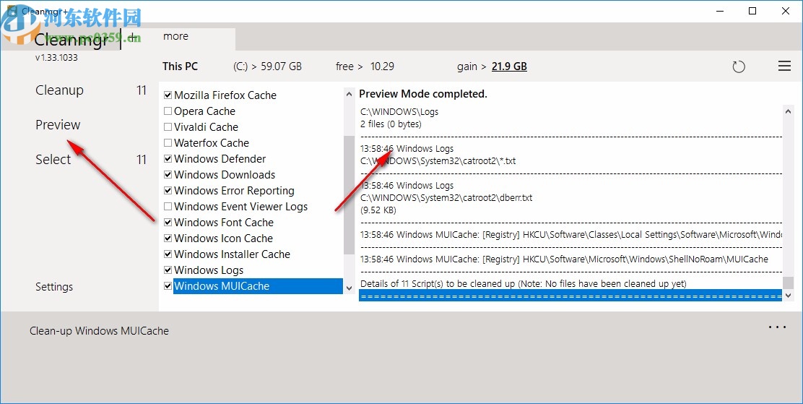Image resolution: width=803 pixels, height=404 pixels.
Task: Click the Clean-up Windows MUICache status text
Action: click(99, 331)
